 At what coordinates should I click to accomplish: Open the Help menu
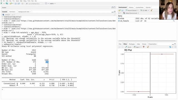click(x=36, y=1)
